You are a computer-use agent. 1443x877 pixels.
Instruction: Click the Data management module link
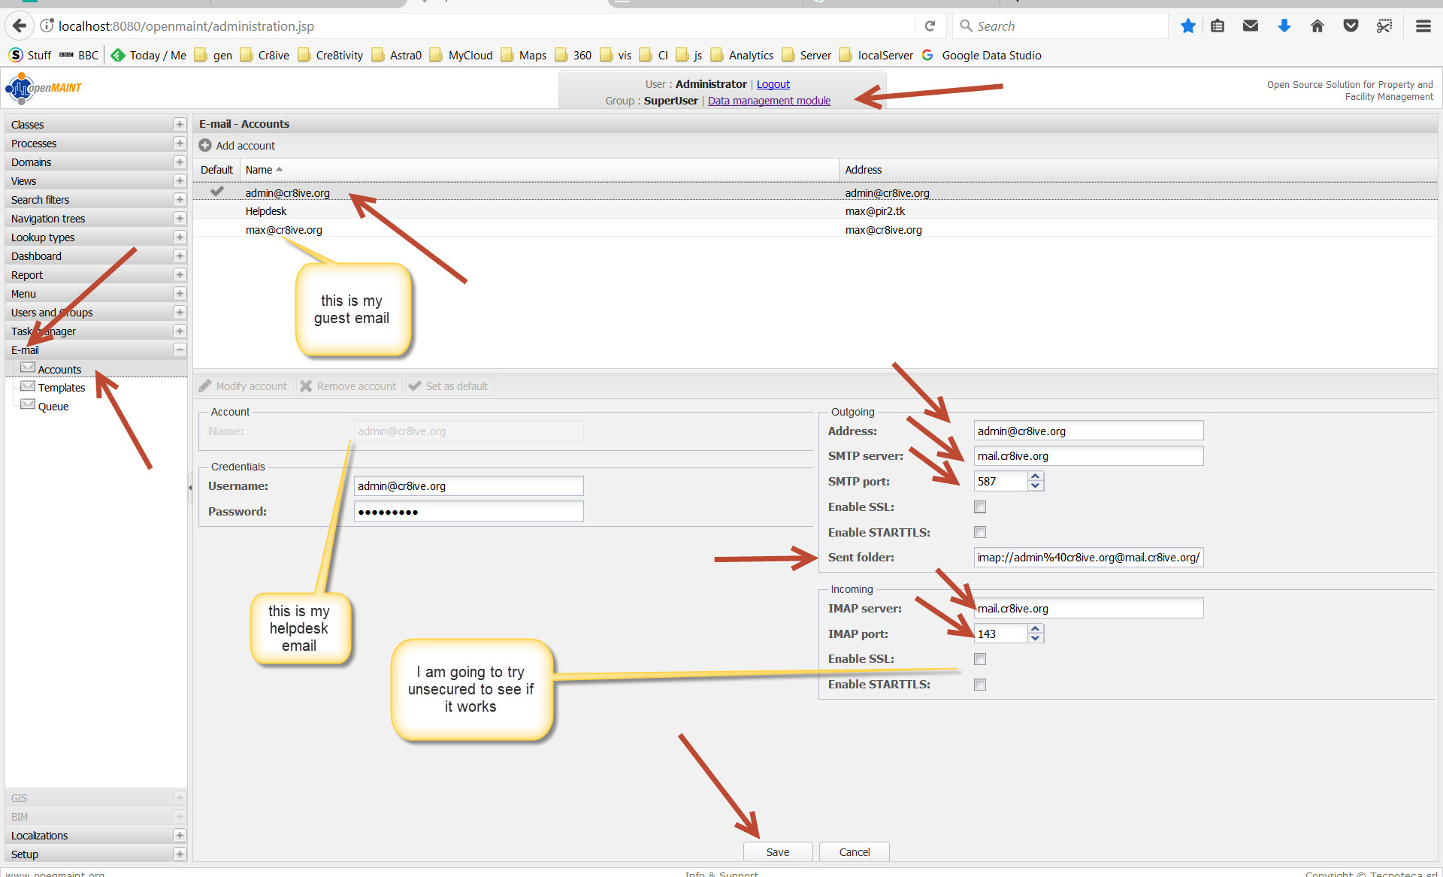pyautogui.click(x=769, y=101)
